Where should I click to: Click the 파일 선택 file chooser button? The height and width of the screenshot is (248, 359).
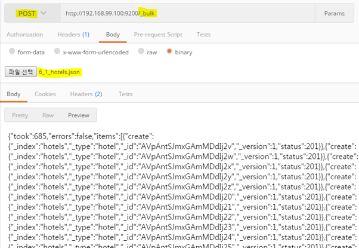[20, 72]
